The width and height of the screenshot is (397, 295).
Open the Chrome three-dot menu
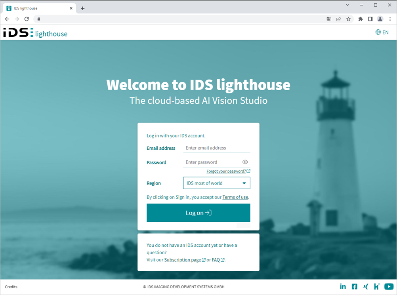pos(390,19)
